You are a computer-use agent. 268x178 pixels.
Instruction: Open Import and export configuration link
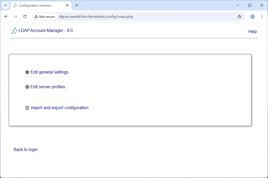[x=59, y=108]
